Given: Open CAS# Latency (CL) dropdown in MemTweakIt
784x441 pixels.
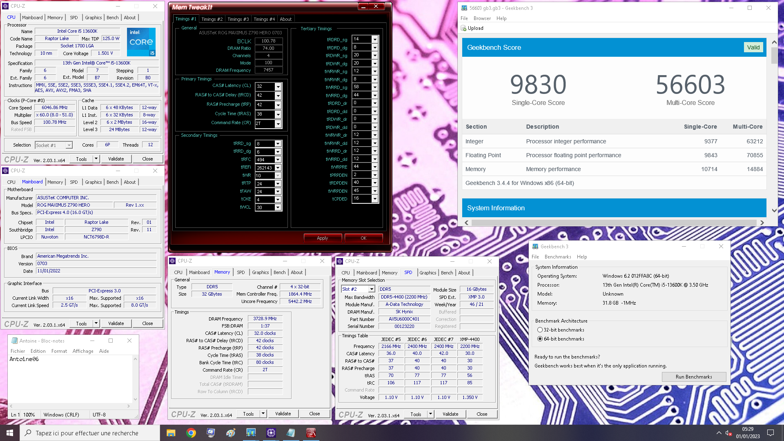Looking at the screenshot, I should point(278,87).
